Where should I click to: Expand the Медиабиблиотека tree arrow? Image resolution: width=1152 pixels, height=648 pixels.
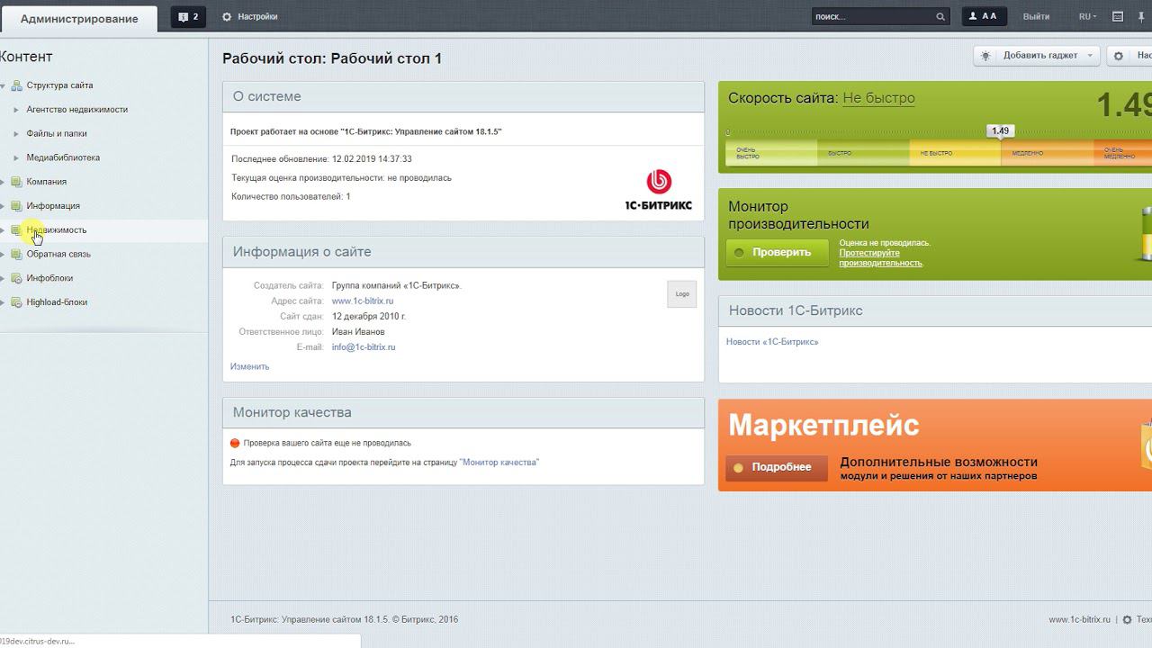(16, 157)
